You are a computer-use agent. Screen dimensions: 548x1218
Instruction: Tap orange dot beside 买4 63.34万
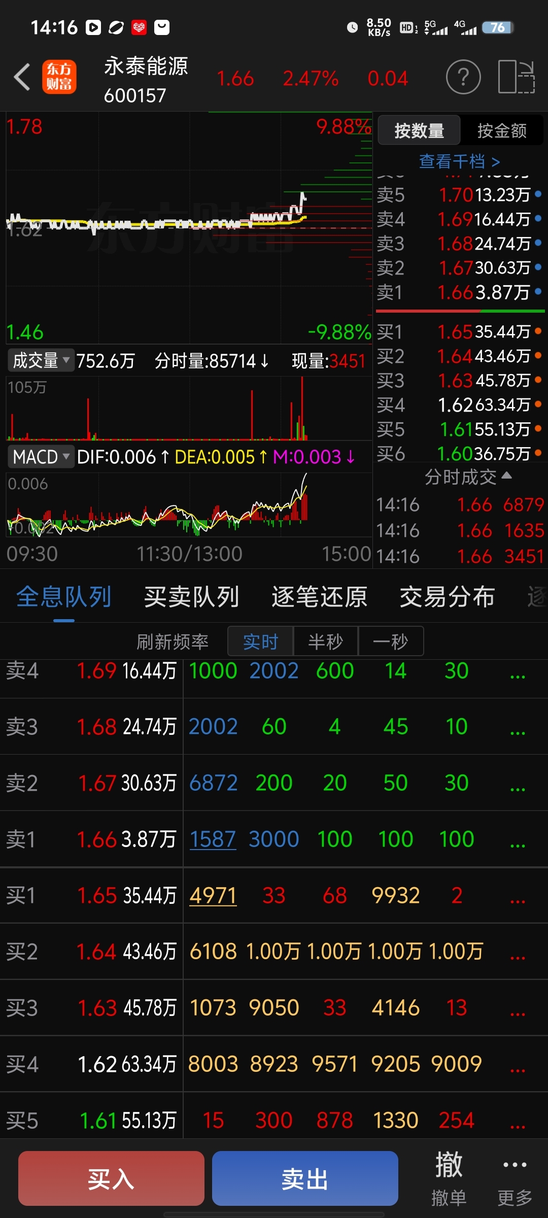click(x=538, y=404)
